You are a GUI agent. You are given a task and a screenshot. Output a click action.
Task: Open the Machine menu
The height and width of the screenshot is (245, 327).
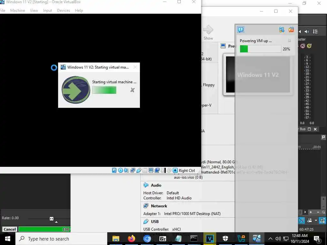click(18, 11)
